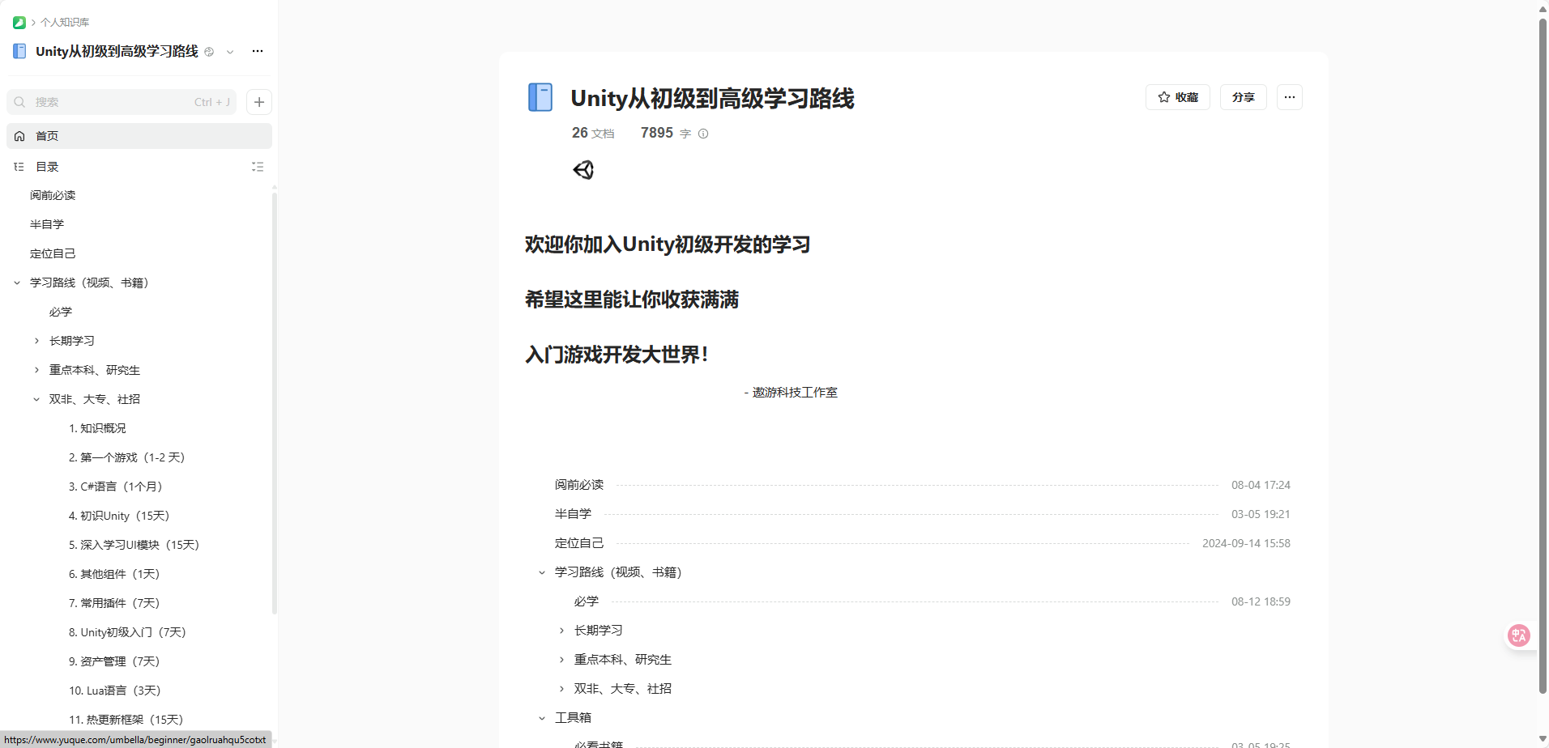Image resolution: width=1549 pixels, height=748 pixels.
Task: Expand 重点本科、研究生 in main content list
Action: point(561,660)
